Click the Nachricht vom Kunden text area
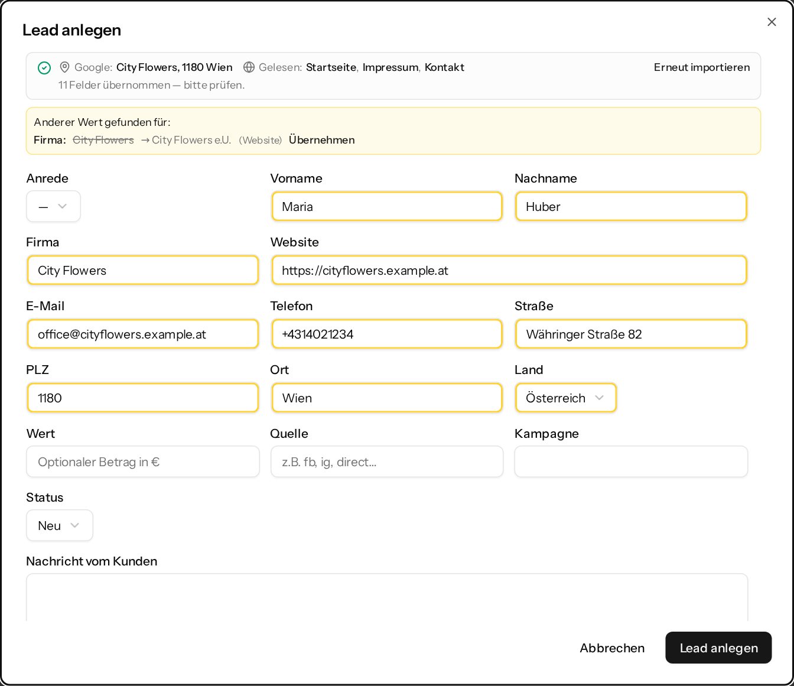Screen dimensions: 794x686 pyautogui.click(x=387, y=597)
